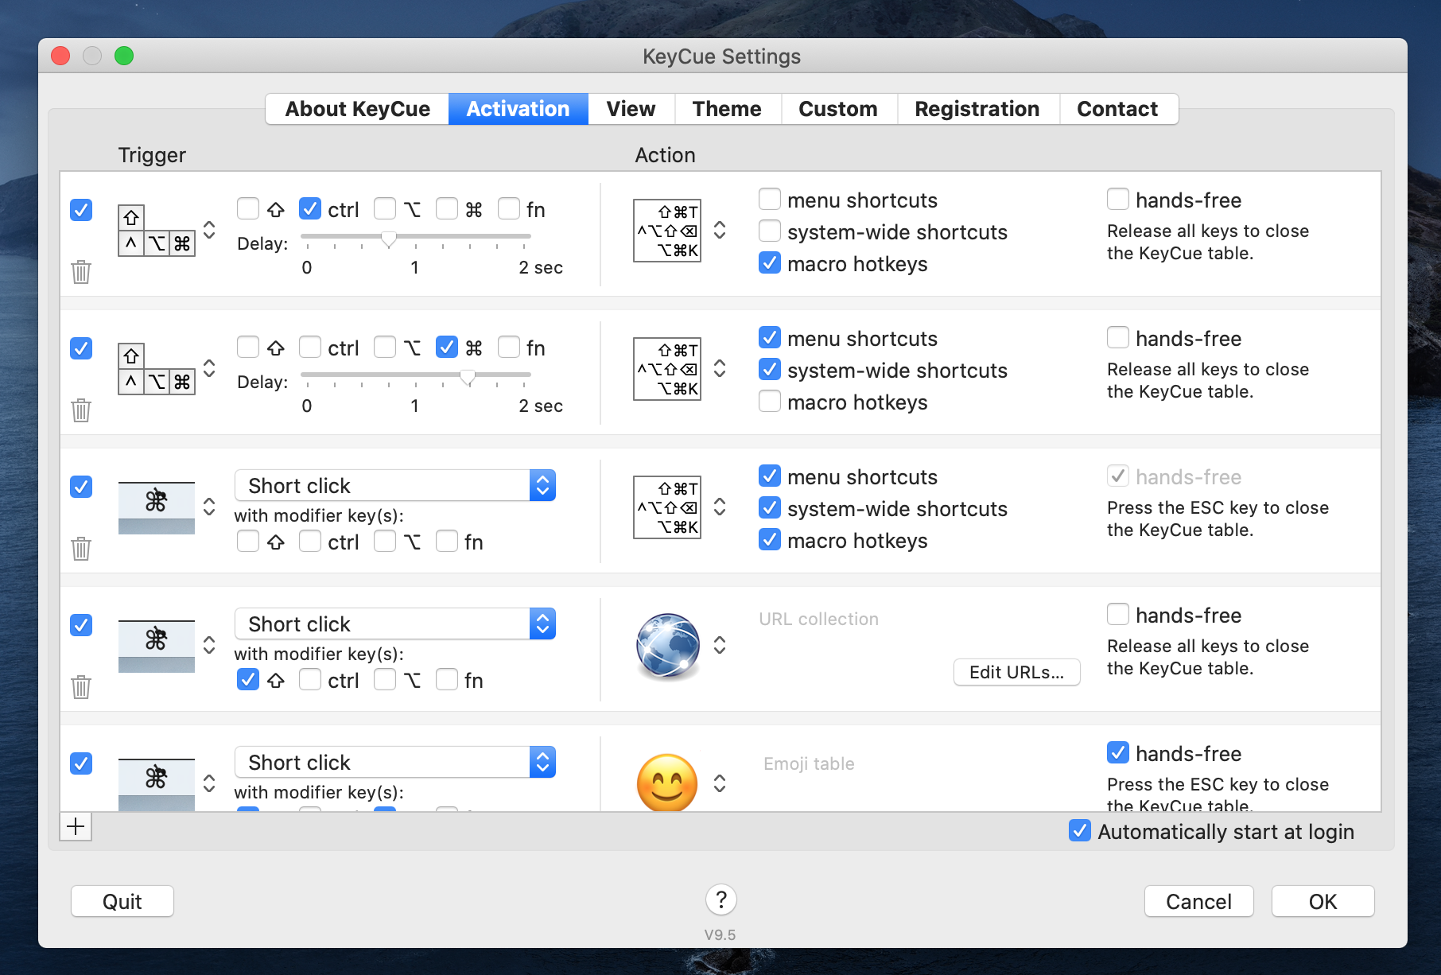Screen dimensions: 1441x975
Task: Click the Cancel button
Action: coord(1199,901)
